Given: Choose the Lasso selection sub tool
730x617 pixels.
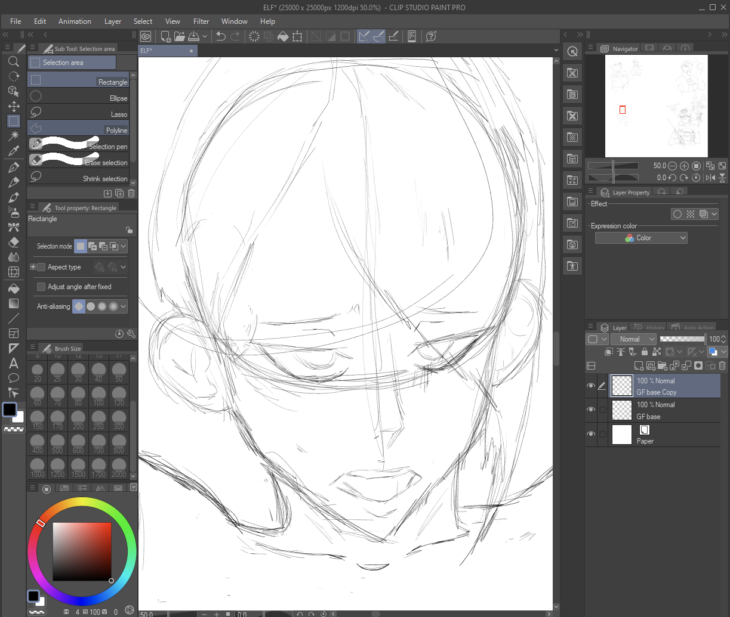Looking at the screenshot, I should click(x=78, y=113).
